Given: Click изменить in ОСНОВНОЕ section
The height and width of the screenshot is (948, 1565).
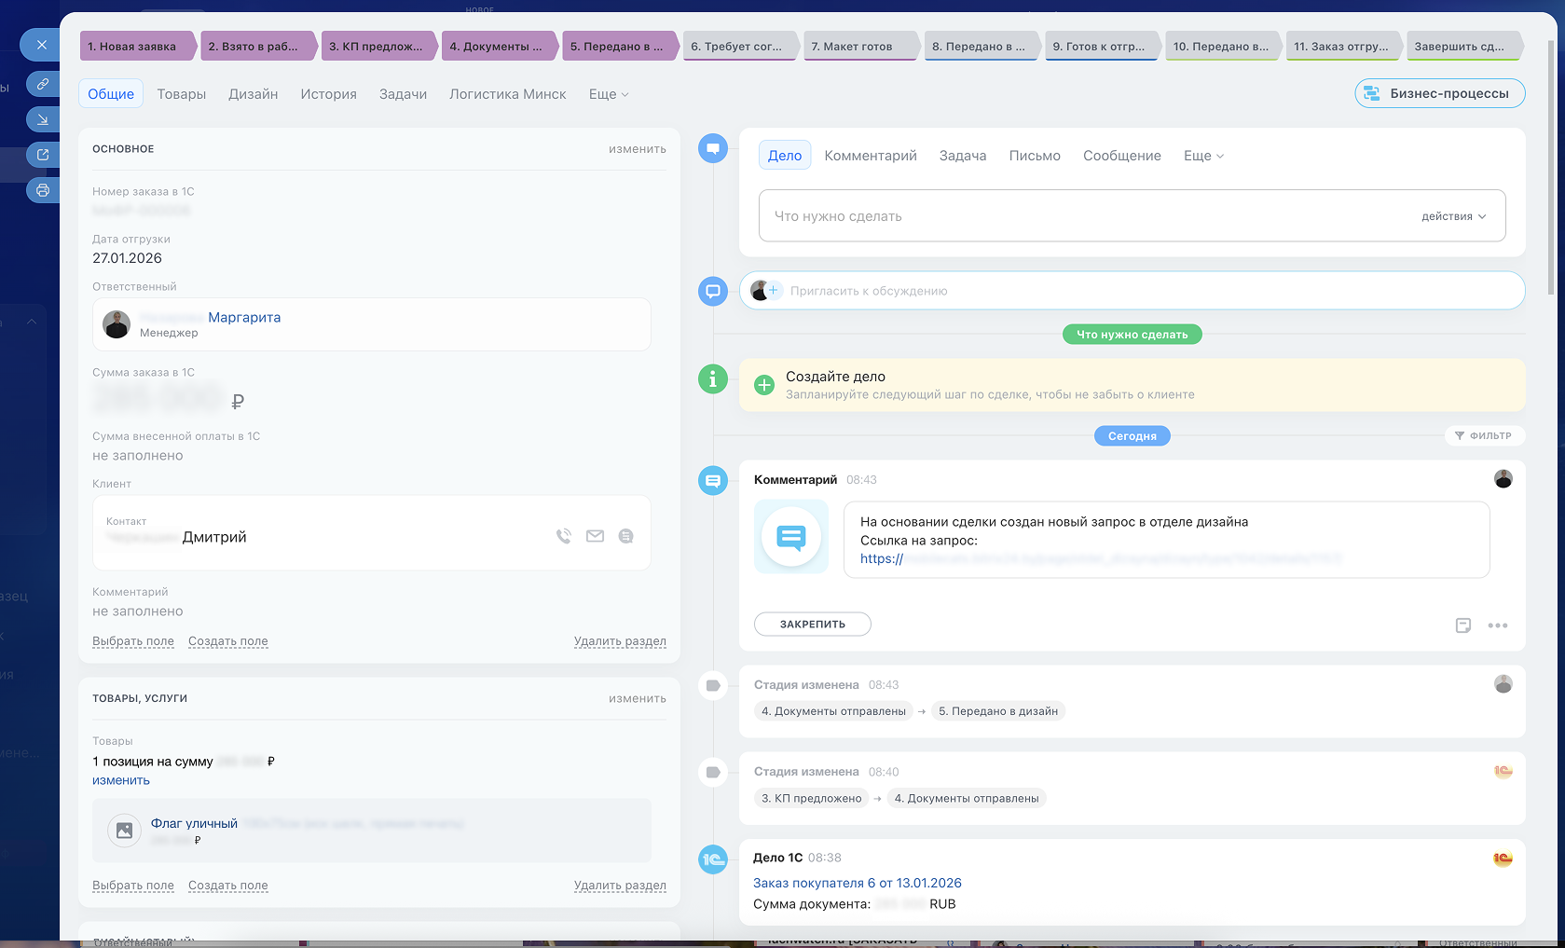Looking at the screenshot, I should [638, 149].
